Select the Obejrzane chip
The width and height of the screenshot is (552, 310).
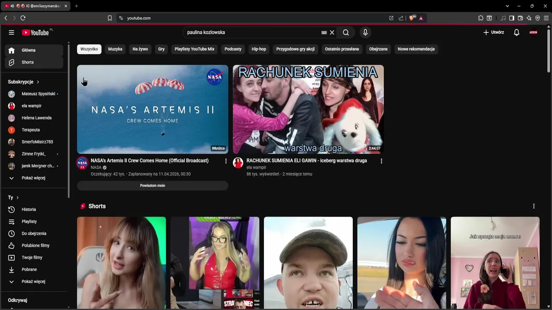coord(378,49)
